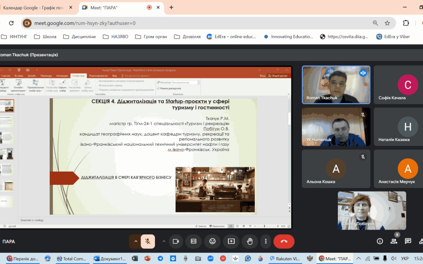Open EdEra – online education bookmark
The height and width of the screenshot is (264, 423).
(x=232, y=36)
